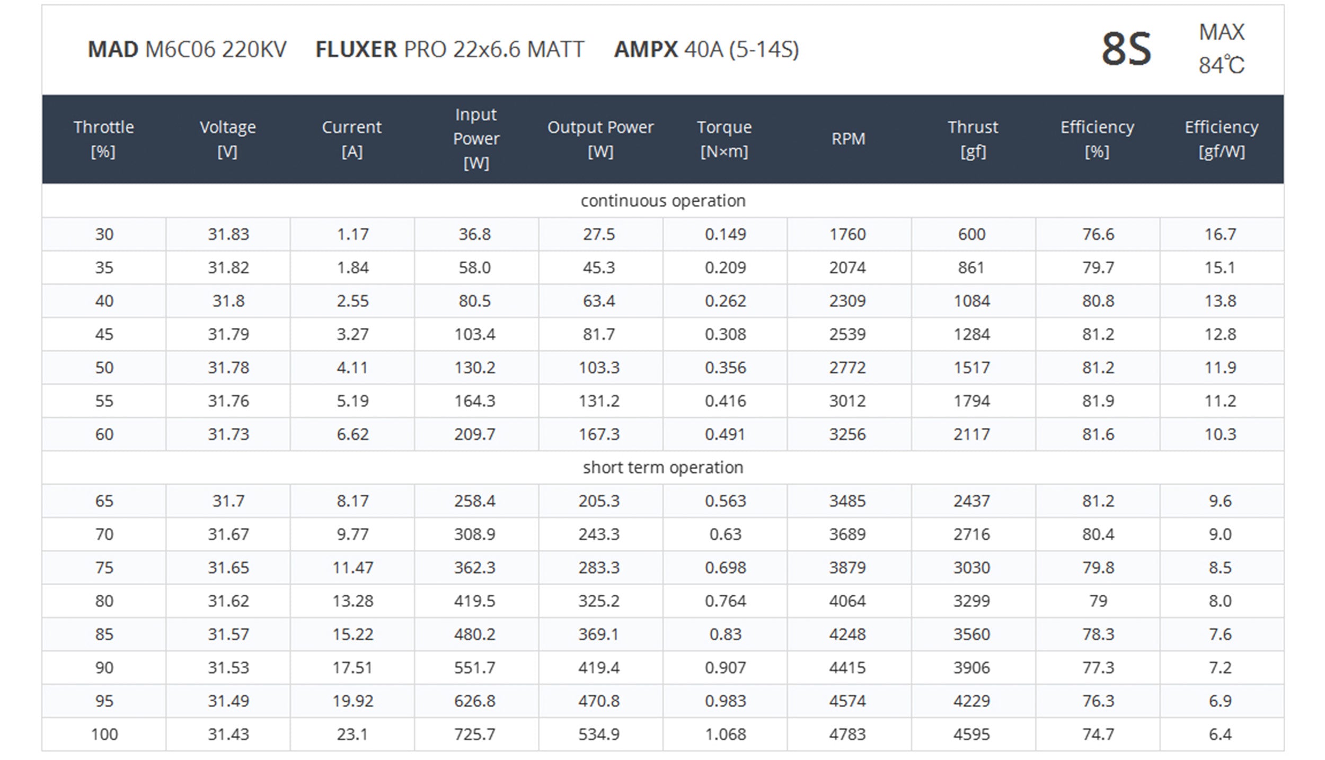Select the Output Power [W] header

pos(600,139)
